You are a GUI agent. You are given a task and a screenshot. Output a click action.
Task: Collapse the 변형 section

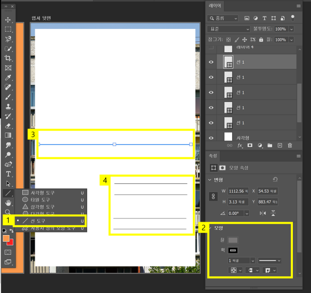[x=209, y=180]
